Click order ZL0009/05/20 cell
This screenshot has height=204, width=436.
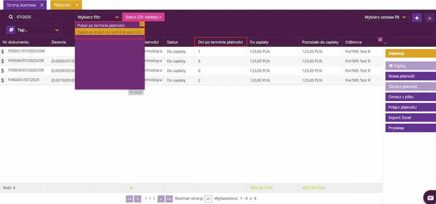click(x=63, y=70)
